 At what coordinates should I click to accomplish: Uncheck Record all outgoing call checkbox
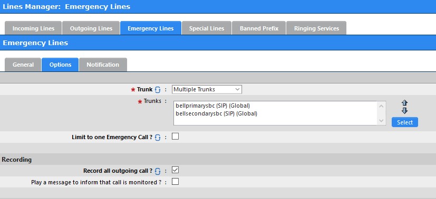coord(175,170)
